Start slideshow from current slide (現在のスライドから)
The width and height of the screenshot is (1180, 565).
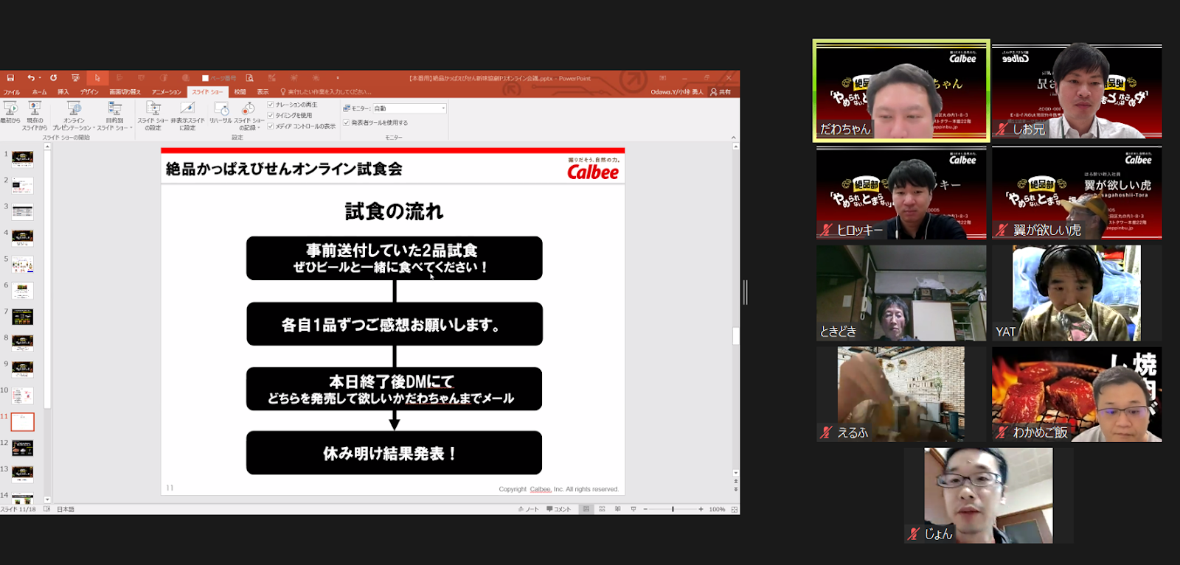35,116
